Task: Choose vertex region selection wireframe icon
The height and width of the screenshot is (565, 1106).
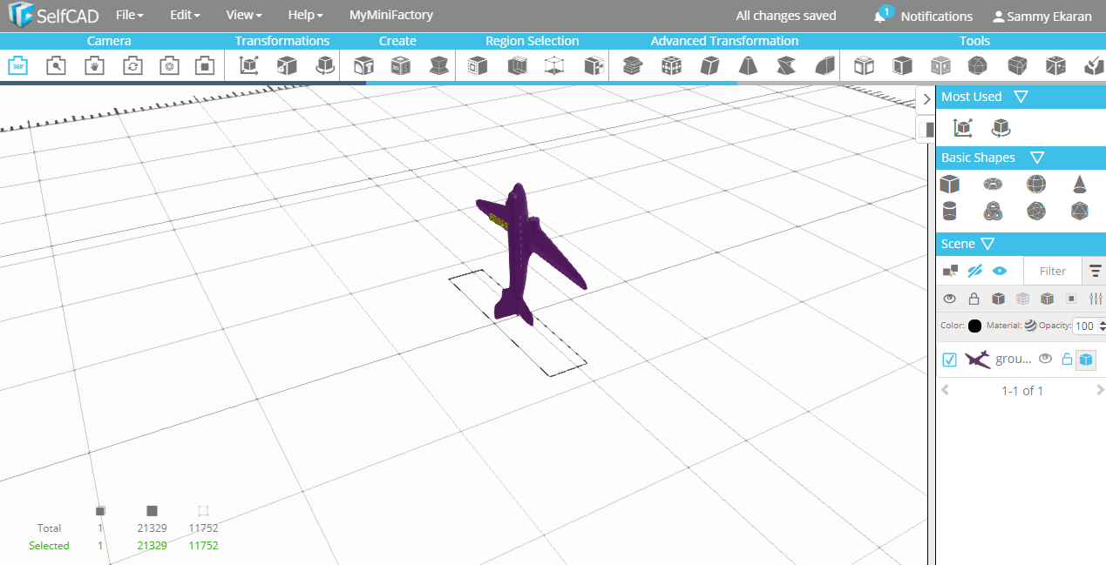Action: click(x=554, y=65)
